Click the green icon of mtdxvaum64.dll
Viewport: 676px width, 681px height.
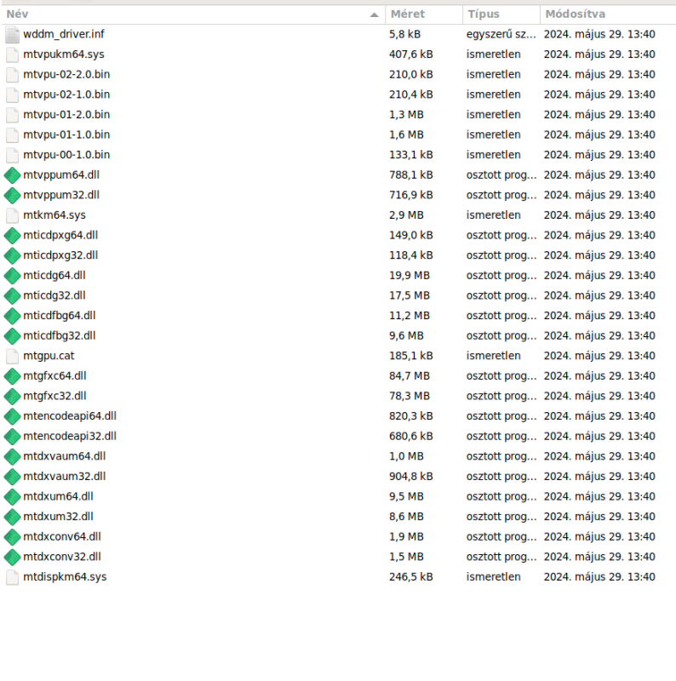click(x=12, y=456)
